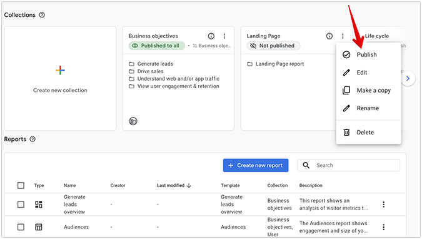Open the Generate leads folder
422x239 pixels.
point(151,64)
